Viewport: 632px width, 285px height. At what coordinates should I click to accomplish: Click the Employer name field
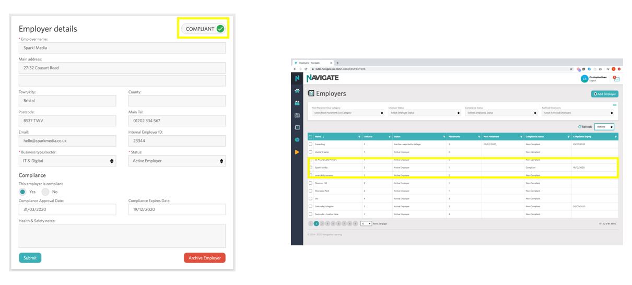pyautogui.click(x=122, y=47)
